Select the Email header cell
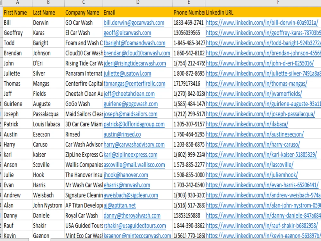 click(x=138, y=13)
